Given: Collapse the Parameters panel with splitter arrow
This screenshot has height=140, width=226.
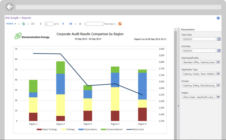Looking at the screenshot, I should click(179, 106).
